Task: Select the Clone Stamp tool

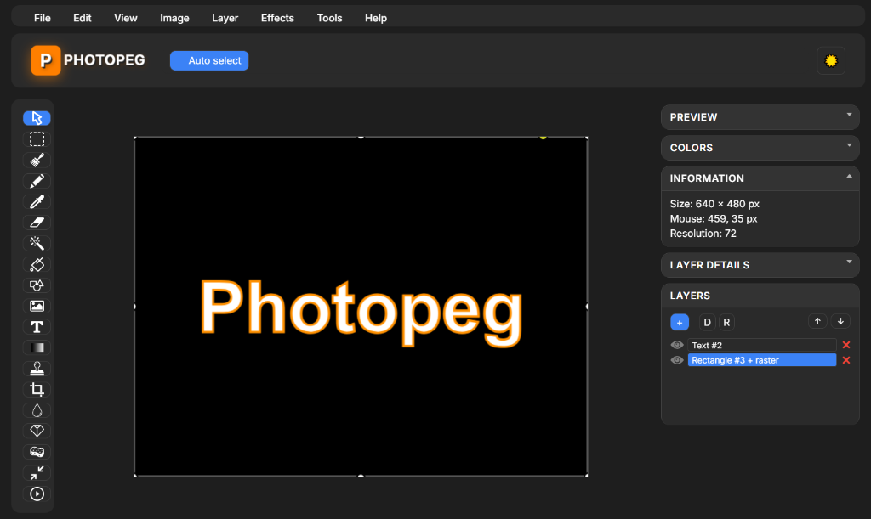Action: tap(37, 368)
